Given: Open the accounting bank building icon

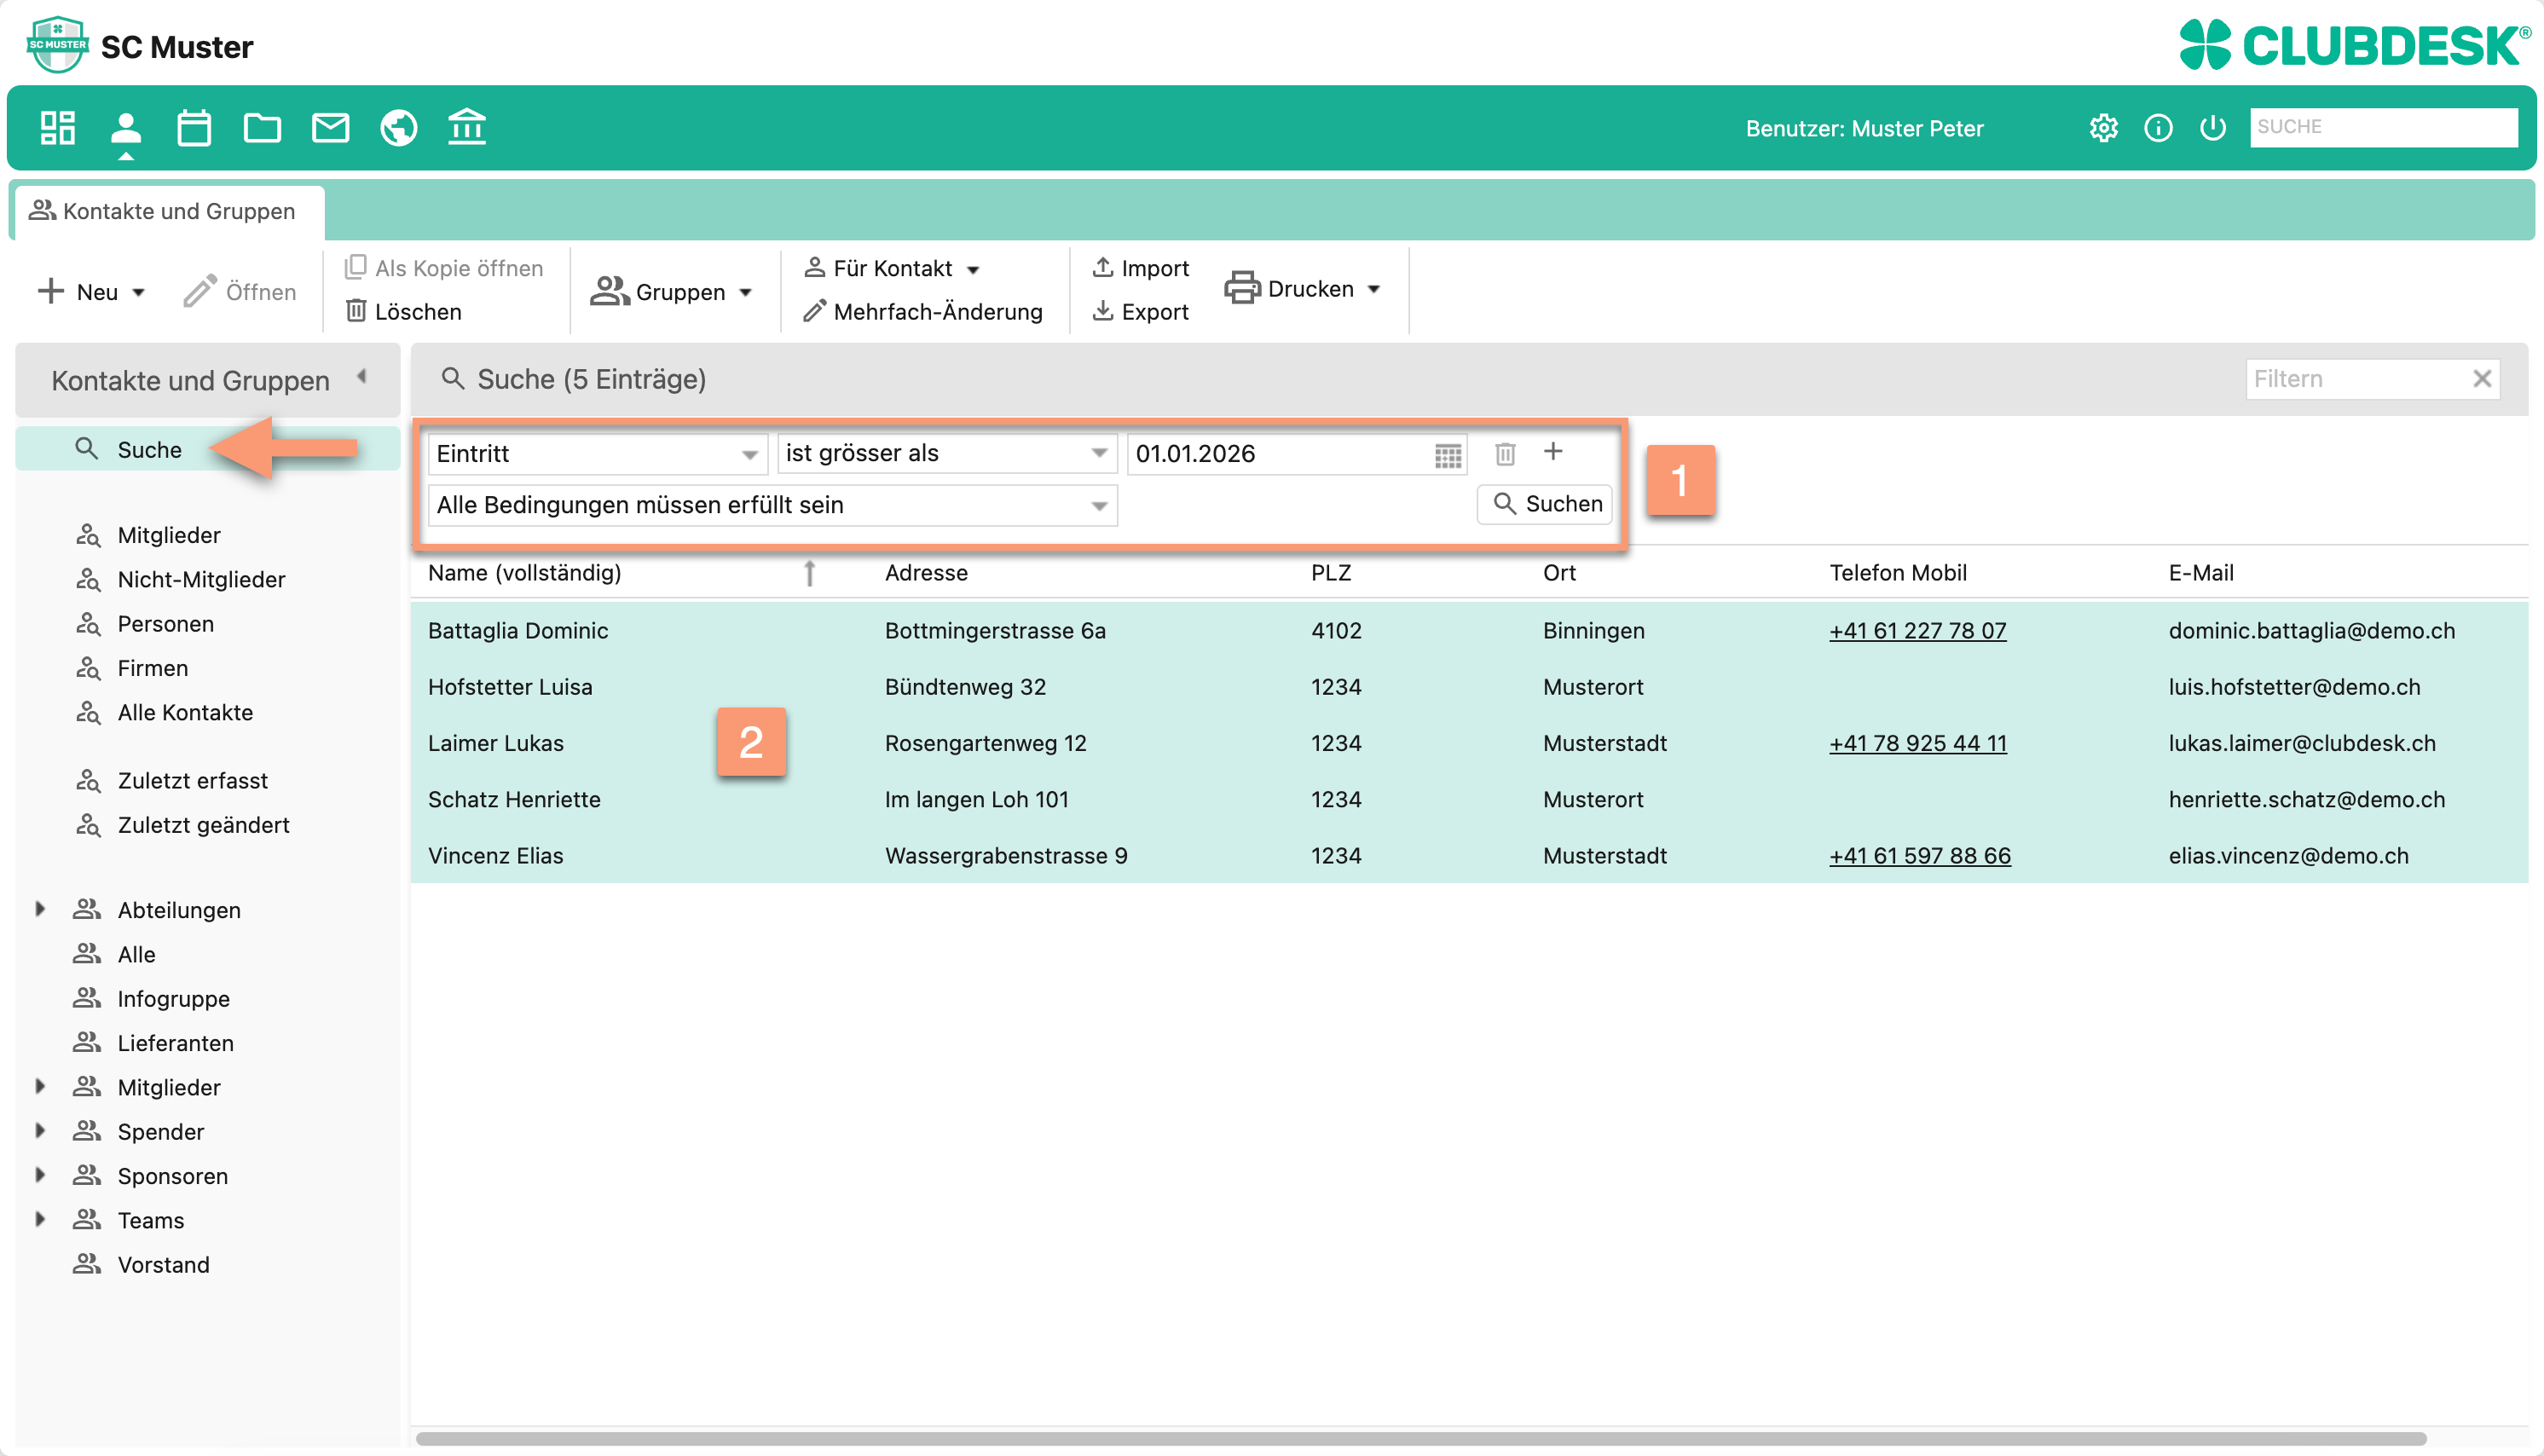Looking at the screenshot, I should coord(467,128).
